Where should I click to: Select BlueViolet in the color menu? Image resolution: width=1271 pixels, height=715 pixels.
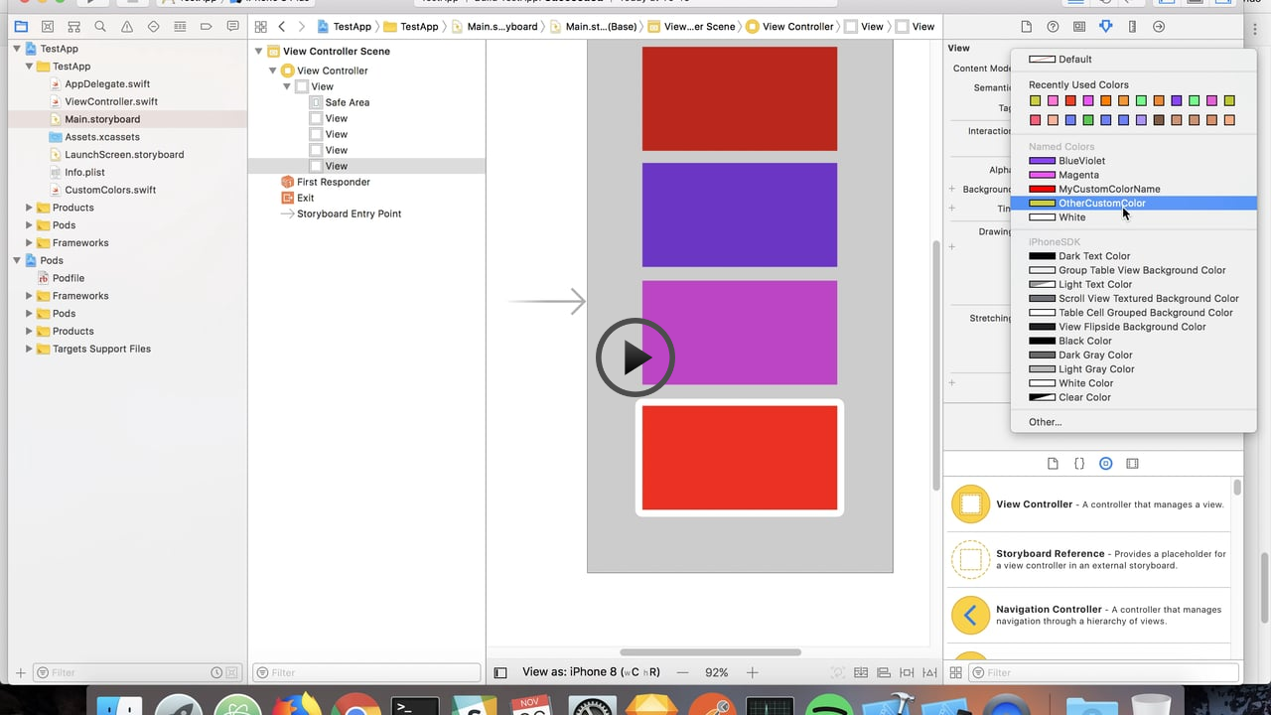click(x=1081, y=161)
